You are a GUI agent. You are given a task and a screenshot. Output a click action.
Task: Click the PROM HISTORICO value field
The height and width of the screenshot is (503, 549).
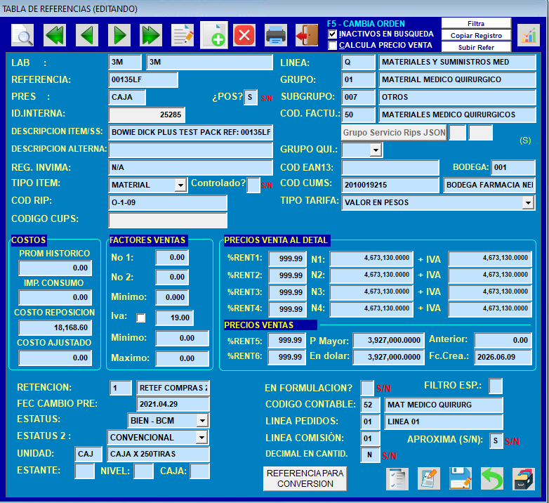[55, 268]
